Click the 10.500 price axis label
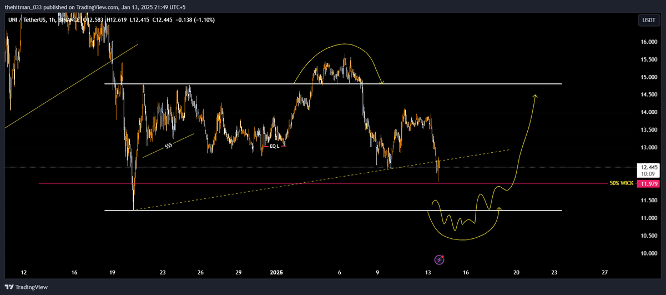Viewport: 666px width, 295px height. pos(649,236)
